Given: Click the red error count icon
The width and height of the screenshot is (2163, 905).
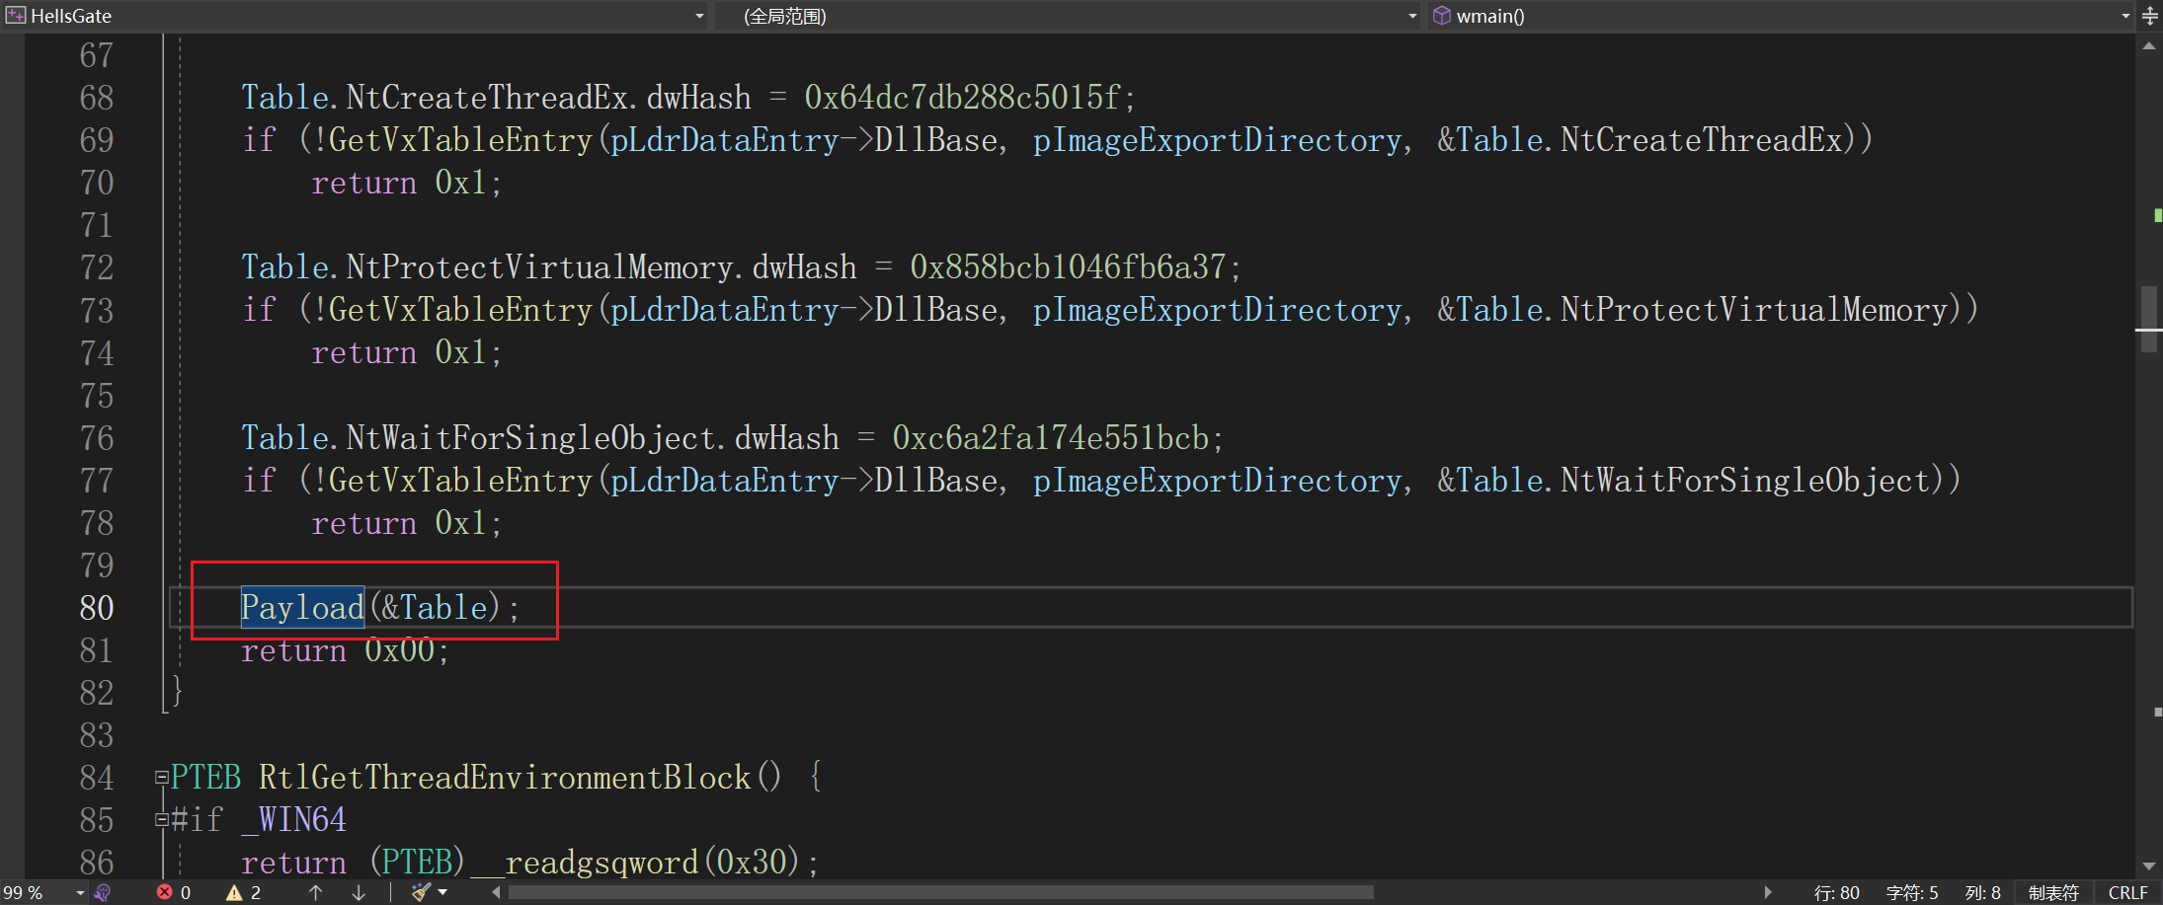Looking at the screenshot, I should [x=165, y=893].
